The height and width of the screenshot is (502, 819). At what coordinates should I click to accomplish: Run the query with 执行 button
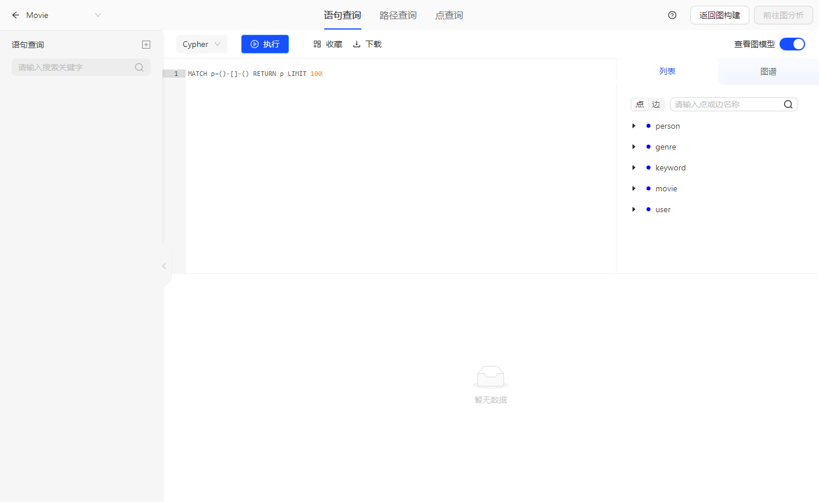[265, 44]
